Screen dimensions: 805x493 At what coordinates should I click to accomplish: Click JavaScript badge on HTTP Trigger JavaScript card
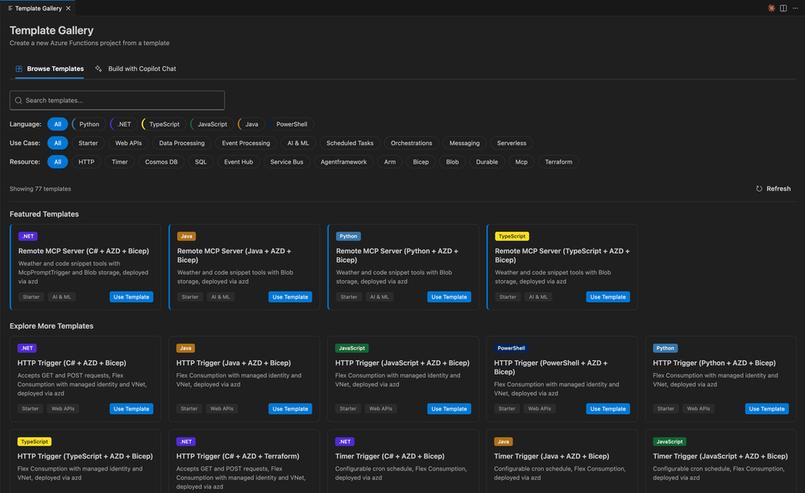(351, 348)
